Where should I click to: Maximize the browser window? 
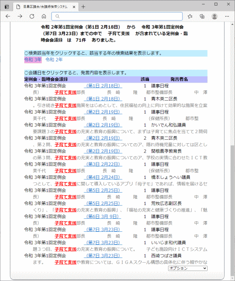[216, 4]
